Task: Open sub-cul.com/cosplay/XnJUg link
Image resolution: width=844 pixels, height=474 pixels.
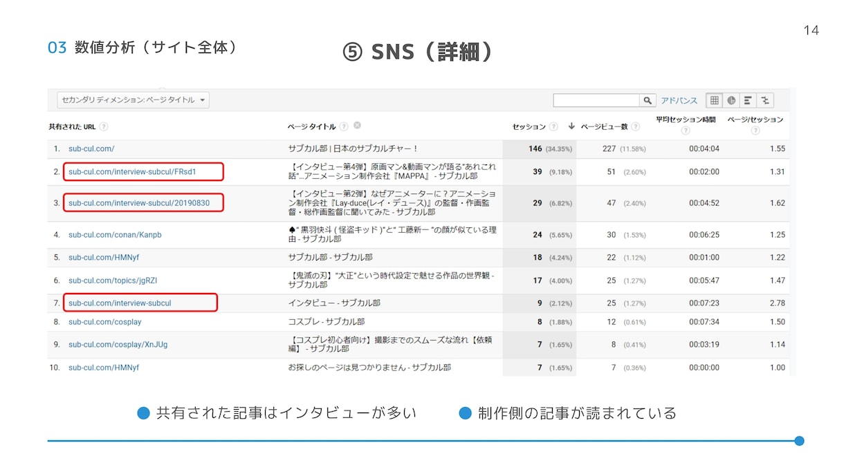Action: click(118, 345)
